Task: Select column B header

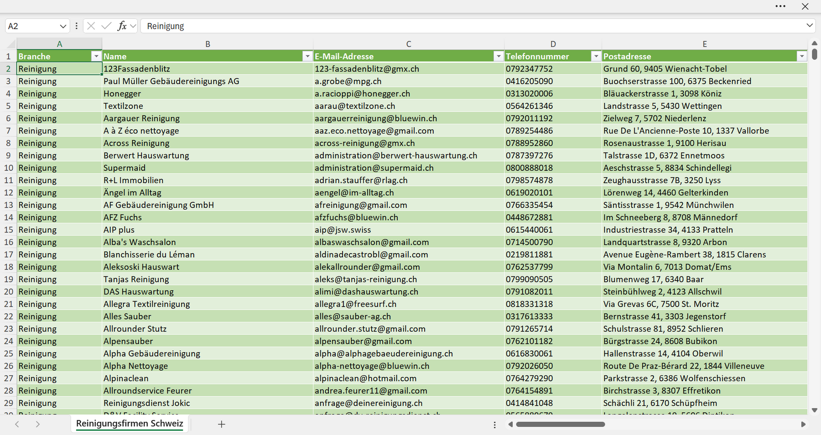Action: [x=208, y=44]
